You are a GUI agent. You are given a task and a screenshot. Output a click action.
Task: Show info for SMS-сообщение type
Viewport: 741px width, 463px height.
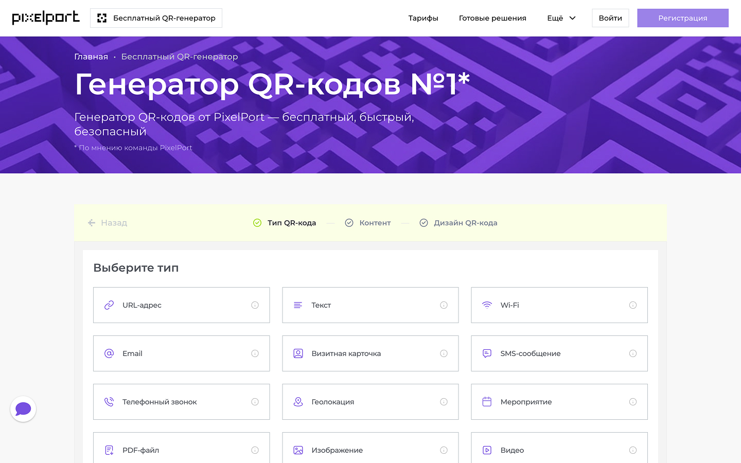(633, 353)
